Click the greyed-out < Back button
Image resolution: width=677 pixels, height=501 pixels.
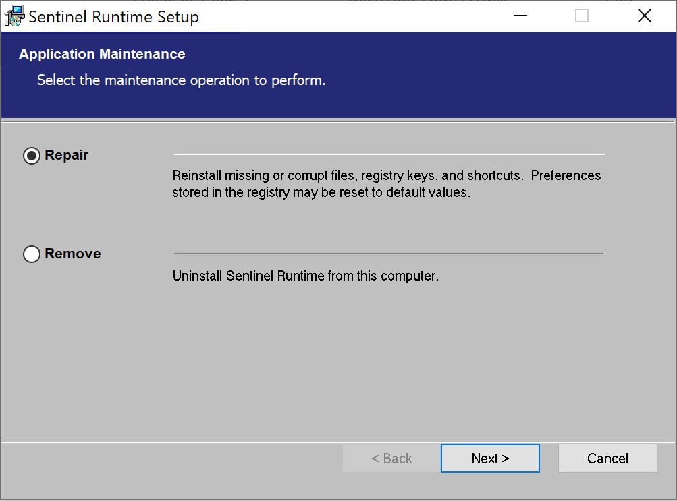point(391,459)
